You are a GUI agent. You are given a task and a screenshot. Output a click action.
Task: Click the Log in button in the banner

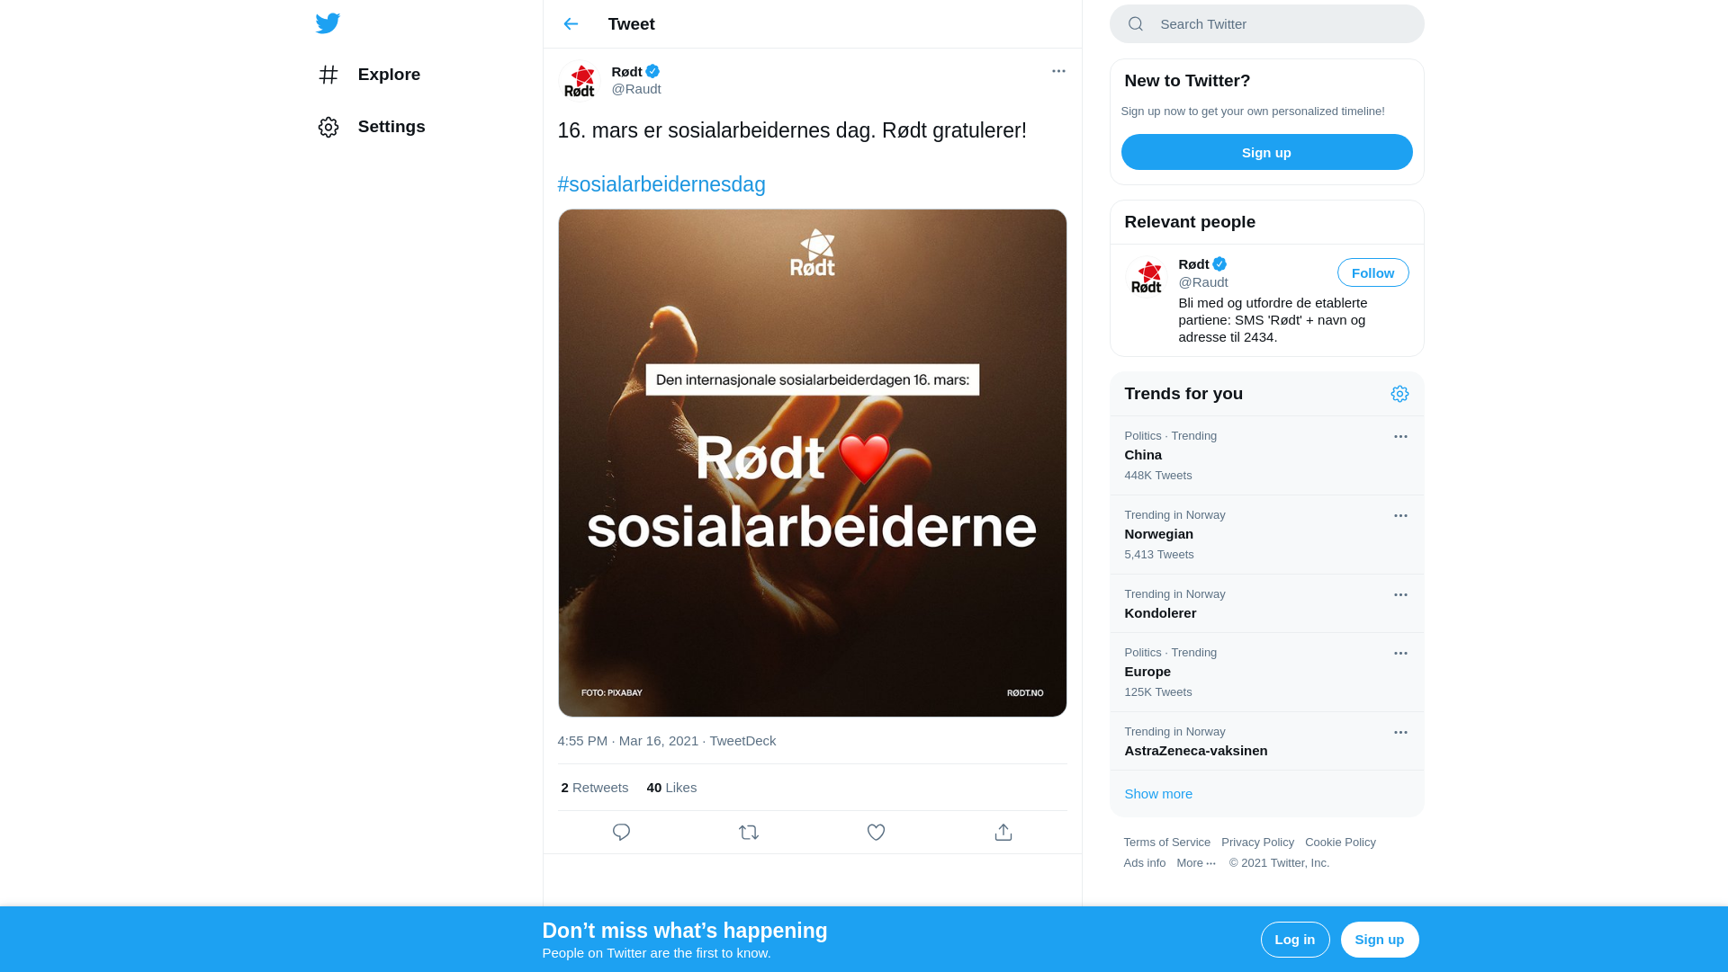coord(1294,940)
